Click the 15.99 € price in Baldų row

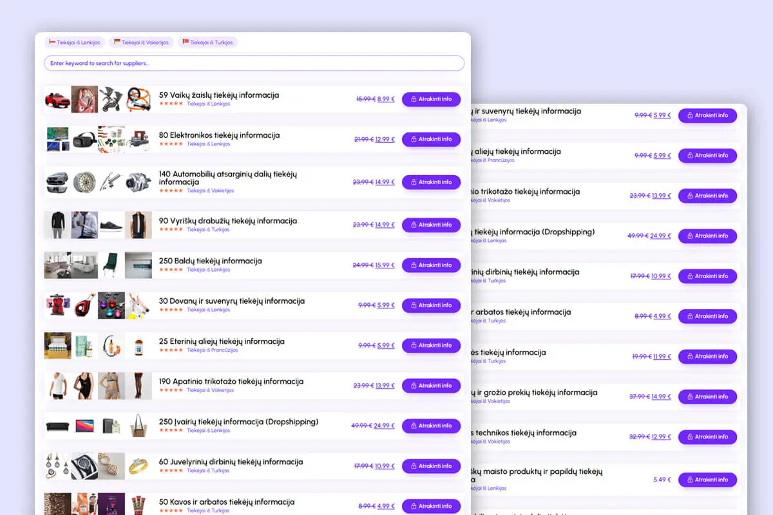(x=385, y=265)
